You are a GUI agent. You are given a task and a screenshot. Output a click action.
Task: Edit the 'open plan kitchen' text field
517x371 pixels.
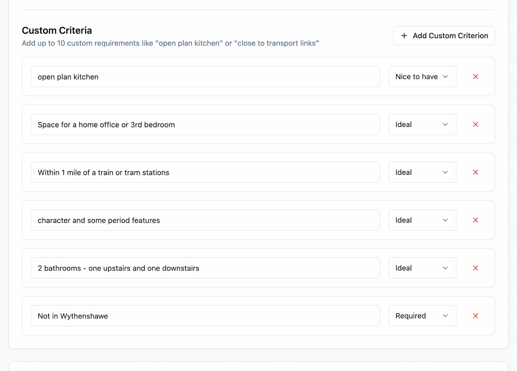point(205,77)
